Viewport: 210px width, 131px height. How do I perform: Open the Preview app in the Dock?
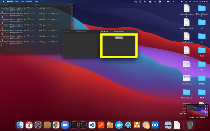click(x=168, y=125)
